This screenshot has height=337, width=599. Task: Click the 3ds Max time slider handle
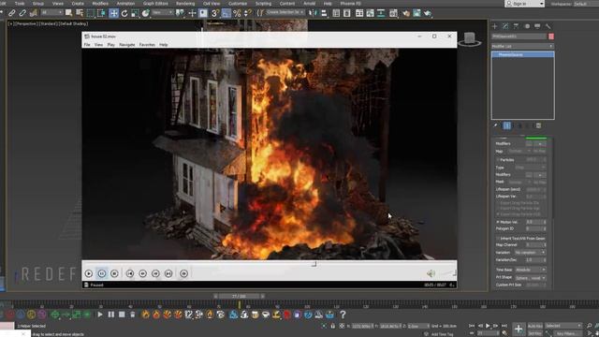click(239, 296)
